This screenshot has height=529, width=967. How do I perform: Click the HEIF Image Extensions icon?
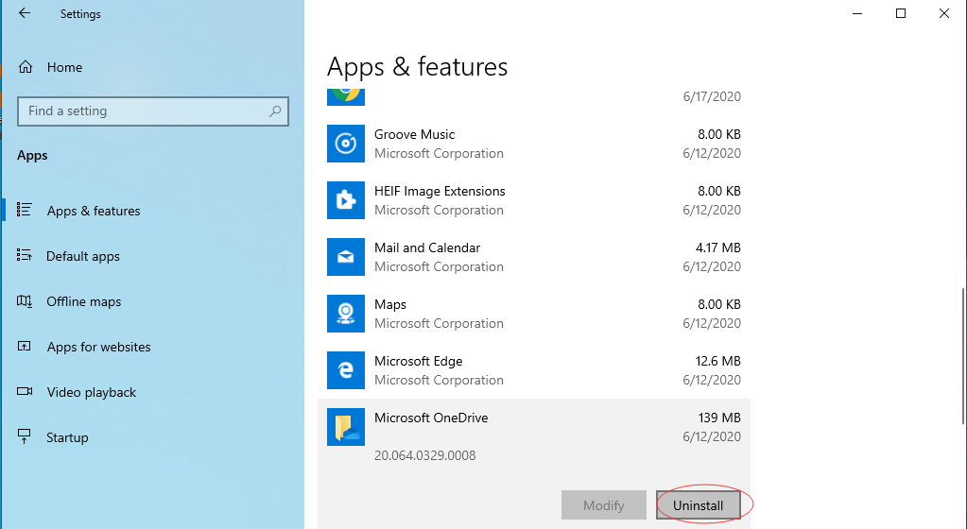[345, 200]
